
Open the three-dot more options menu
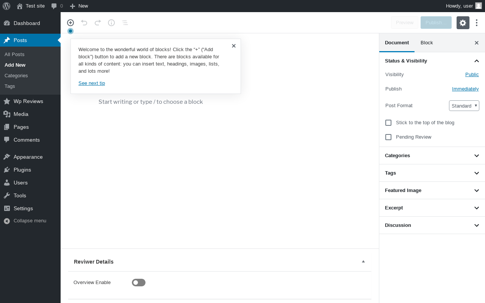[477, 23]
